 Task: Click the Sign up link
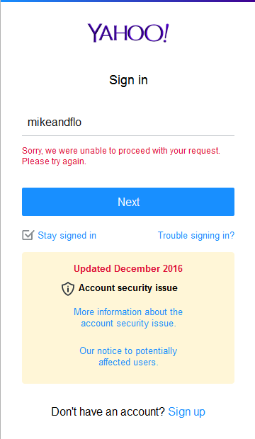186,412
